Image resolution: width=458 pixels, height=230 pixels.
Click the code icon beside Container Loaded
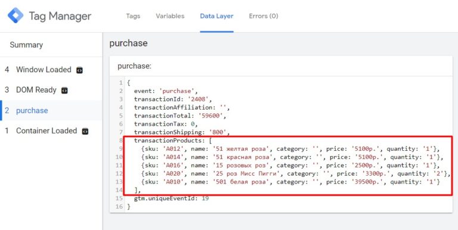(85, 131)
